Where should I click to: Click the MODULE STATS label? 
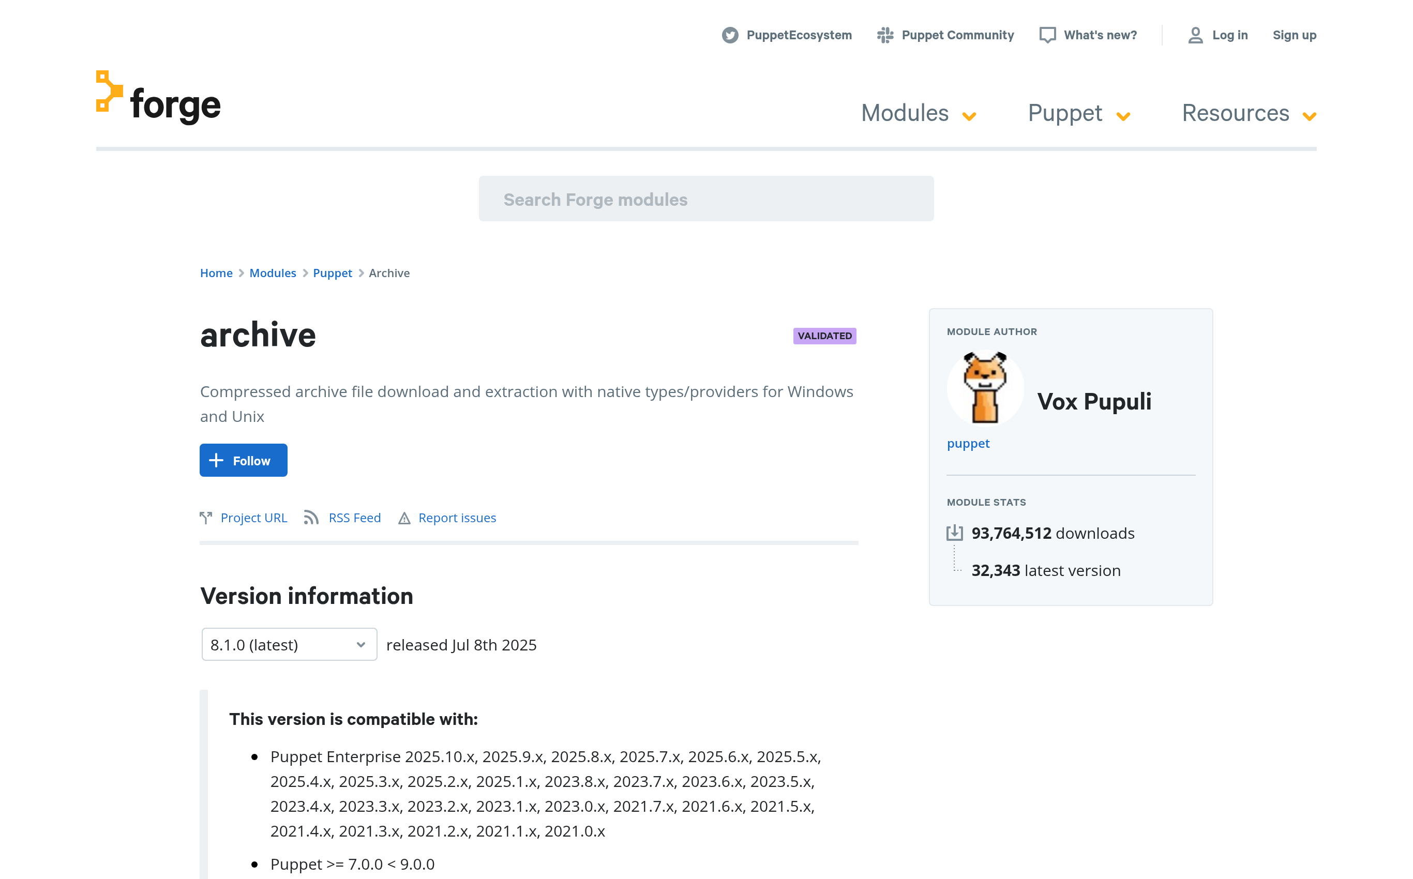[x=986, y=502]
